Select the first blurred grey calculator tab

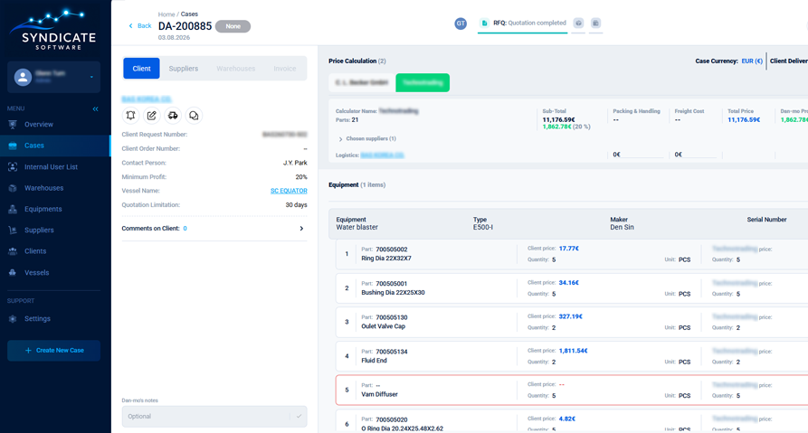362,83
